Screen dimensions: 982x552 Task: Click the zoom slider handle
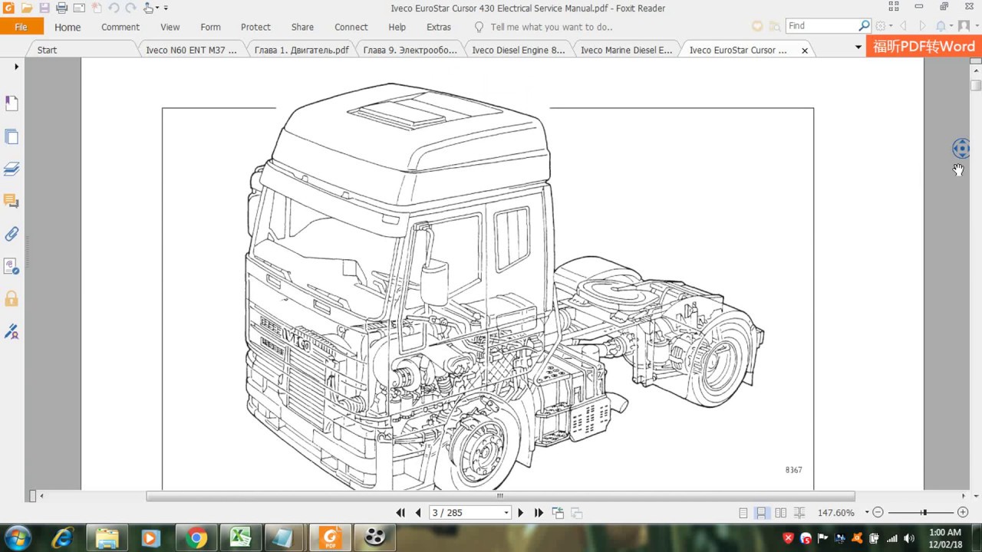pyautogui.click(x=924, y=512)
